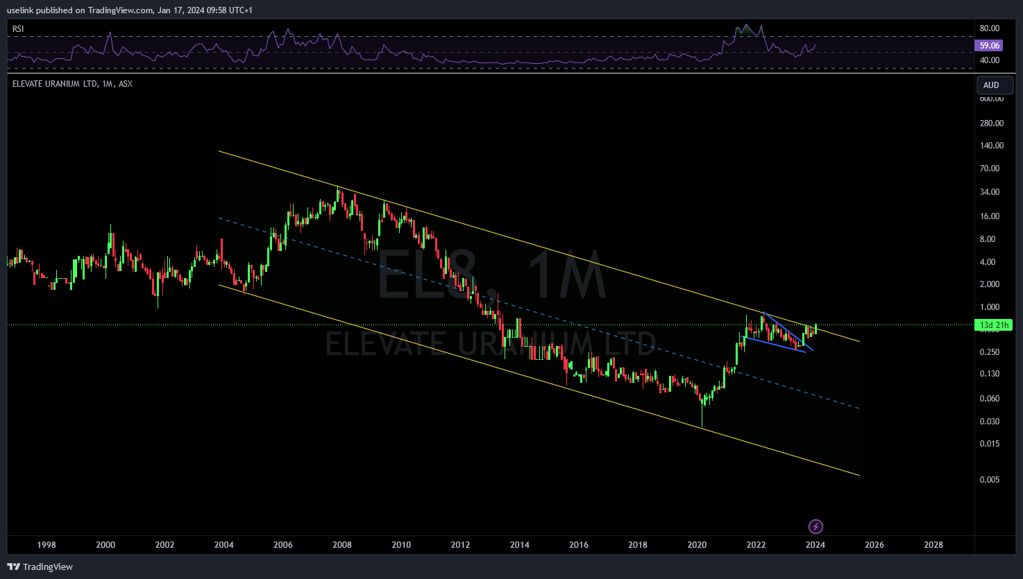This screenshot has height=579, width=1023.
Task: Click the RSI value tag 59.06
Action: pyautogui.click(x=989, y=46)
